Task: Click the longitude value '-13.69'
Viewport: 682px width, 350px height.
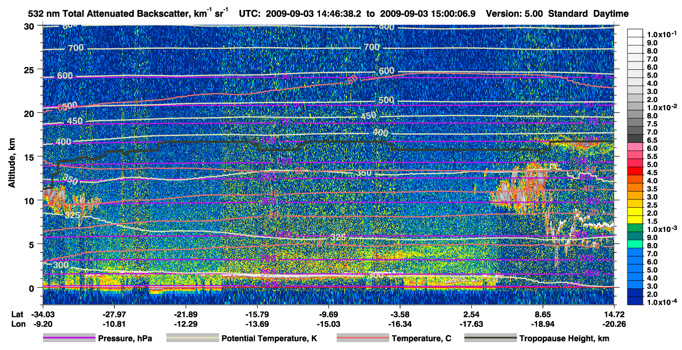Action: tap(257, 324)
